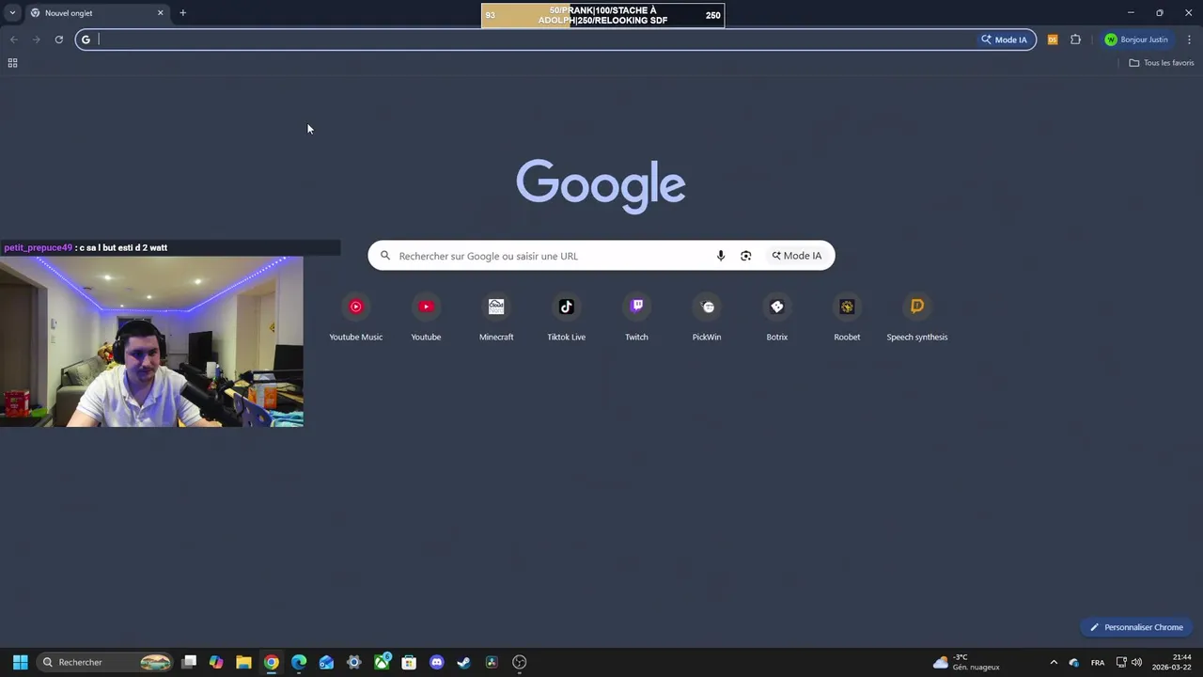Click the OneDrive cloud tray icon
Image resolution: width=1203 pixels, height=677 pixels.
[1074, 663]
